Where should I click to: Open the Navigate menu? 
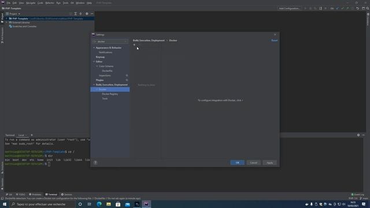point(31,3)
